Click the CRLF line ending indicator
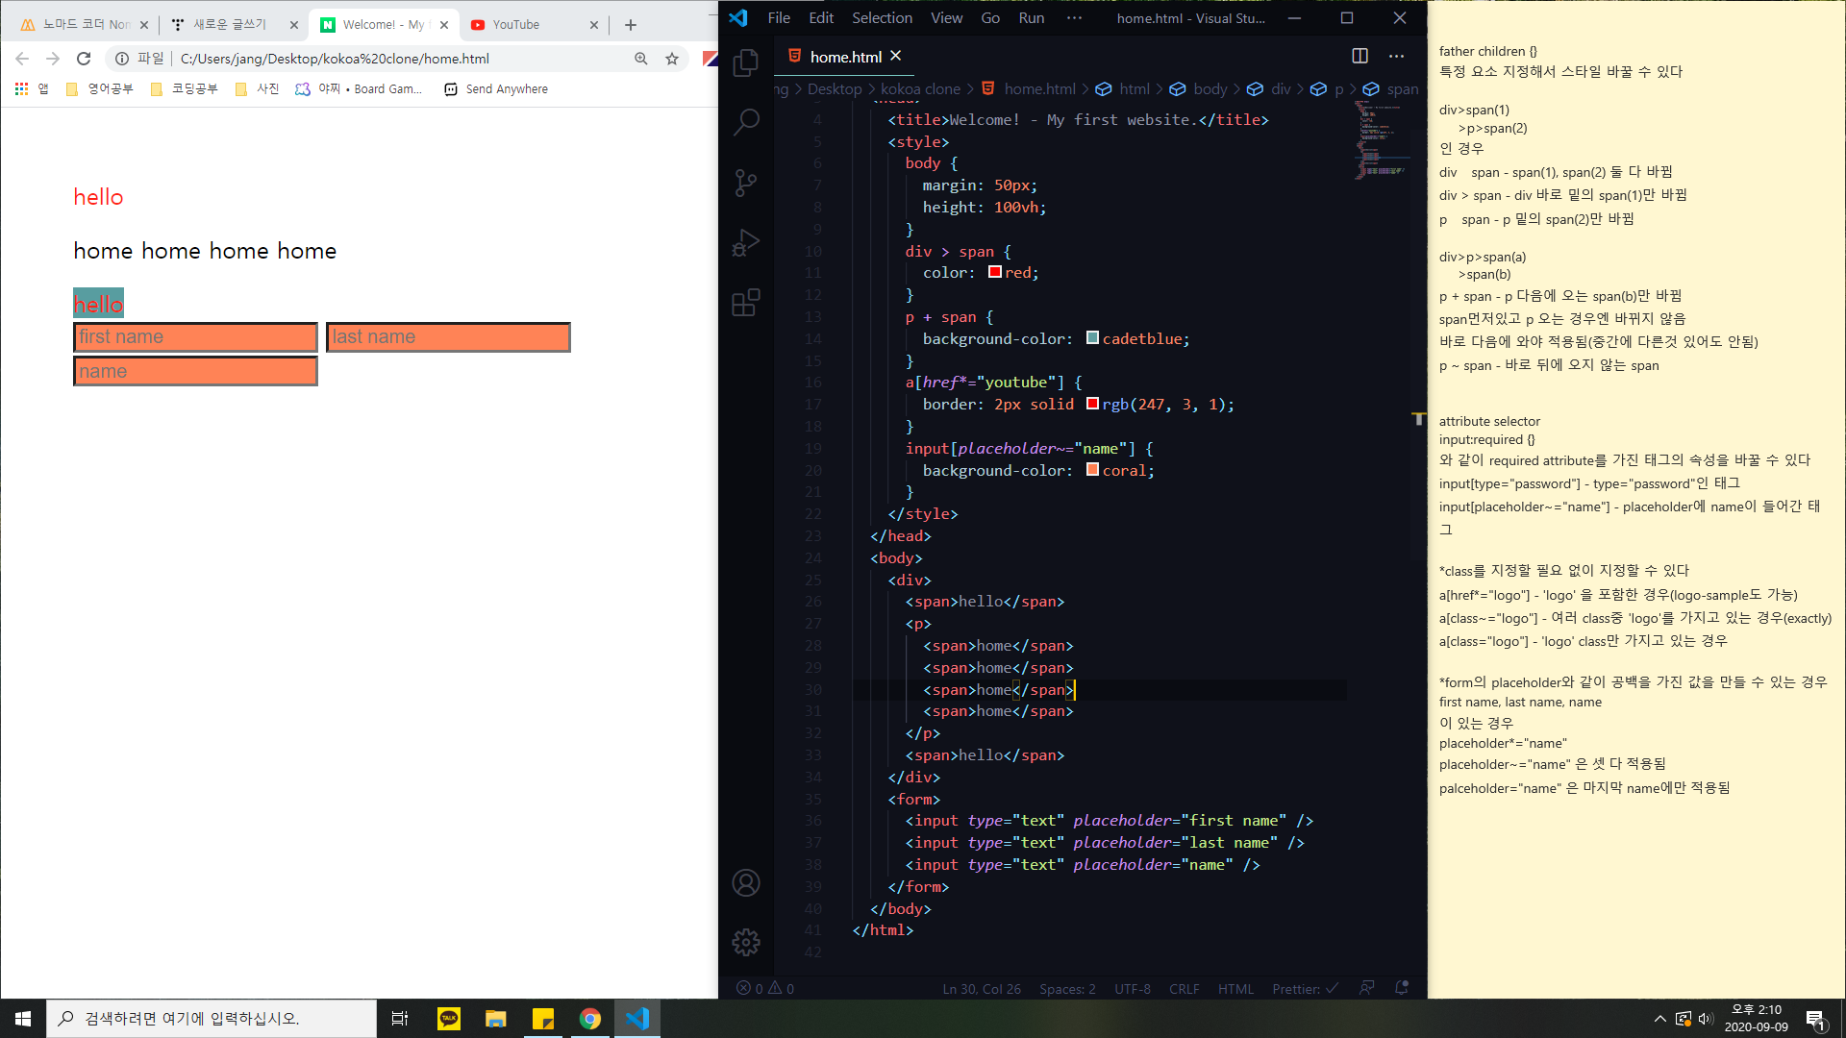The image size is (1846, 1038). pyautogui.click(x=1184, y=989)
